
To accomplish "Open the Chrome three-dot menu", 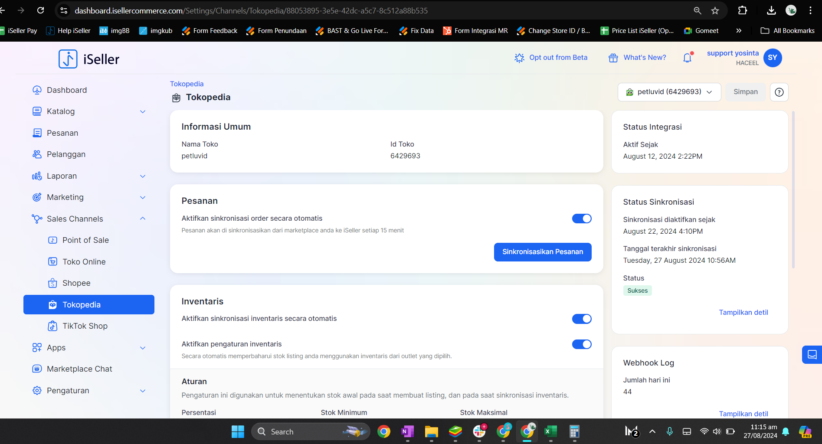I will (x=810, y=10).
